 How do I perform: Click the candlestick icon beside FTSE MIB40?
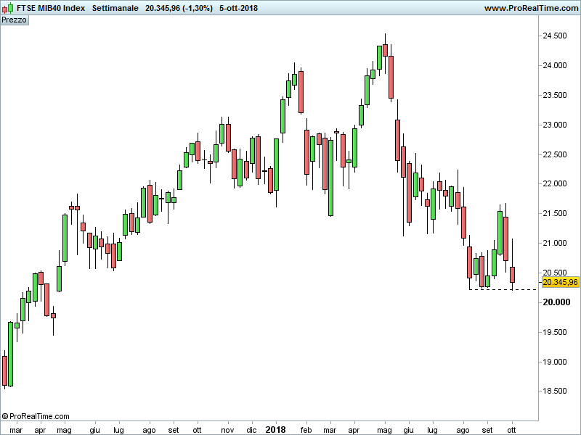[x=8, y=8]
